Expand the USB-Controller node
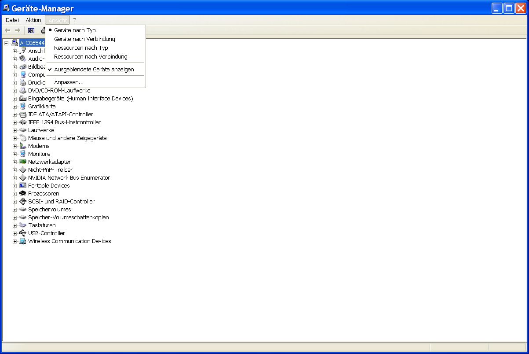This screenshot has height=354, width=529. point(15,233)
